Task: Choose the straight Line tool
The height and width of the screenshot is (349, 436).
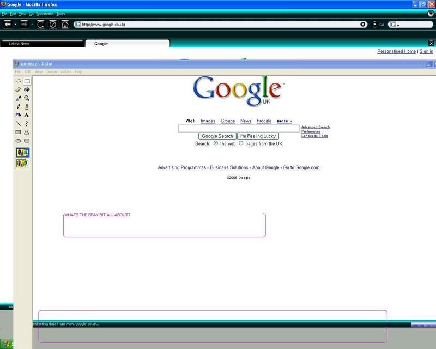Action: 19,124
